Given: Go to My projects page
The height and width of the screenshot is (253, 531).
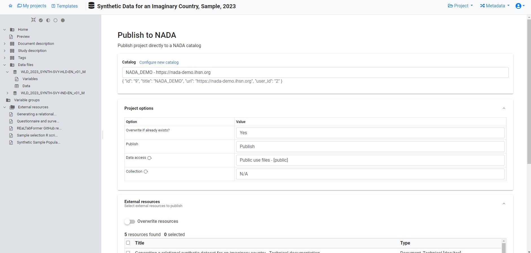Looking at the screenshot, I should click(32, 6).
